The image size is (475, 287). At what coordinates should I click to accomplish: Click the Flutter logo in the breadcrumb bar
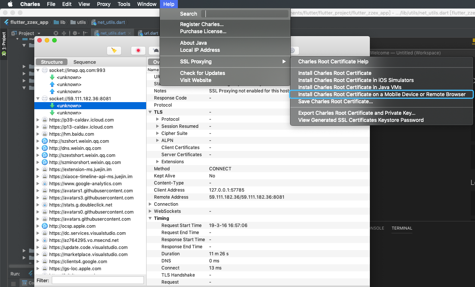[6, 22]
